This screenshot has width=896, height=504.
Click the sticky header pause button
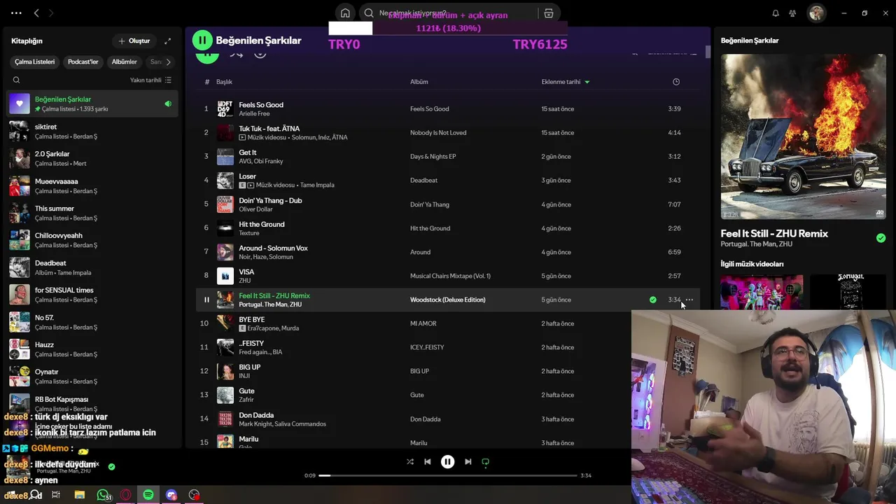(x=202, y=41)
